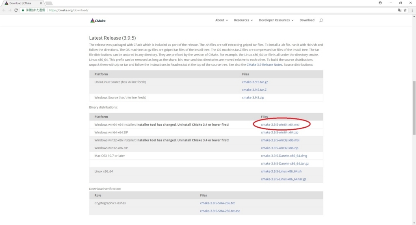
Task: Download cmake-3.9.5.tar.gz
Action: point(255,82)
